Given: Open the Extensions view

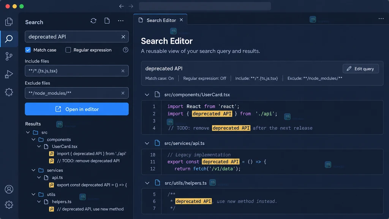Looking at the screenshot, I should [9, 92].
